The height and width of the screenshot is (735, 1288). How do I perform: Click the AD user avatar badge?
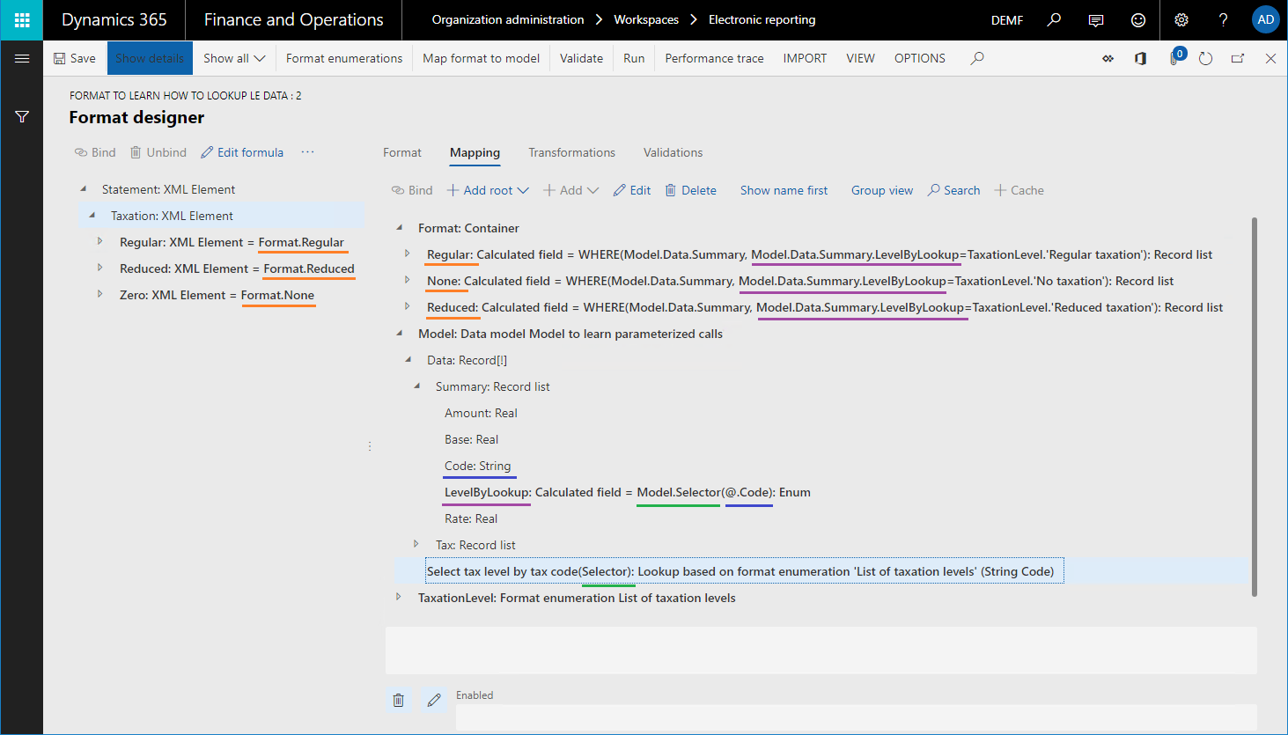click(1265, 19)
